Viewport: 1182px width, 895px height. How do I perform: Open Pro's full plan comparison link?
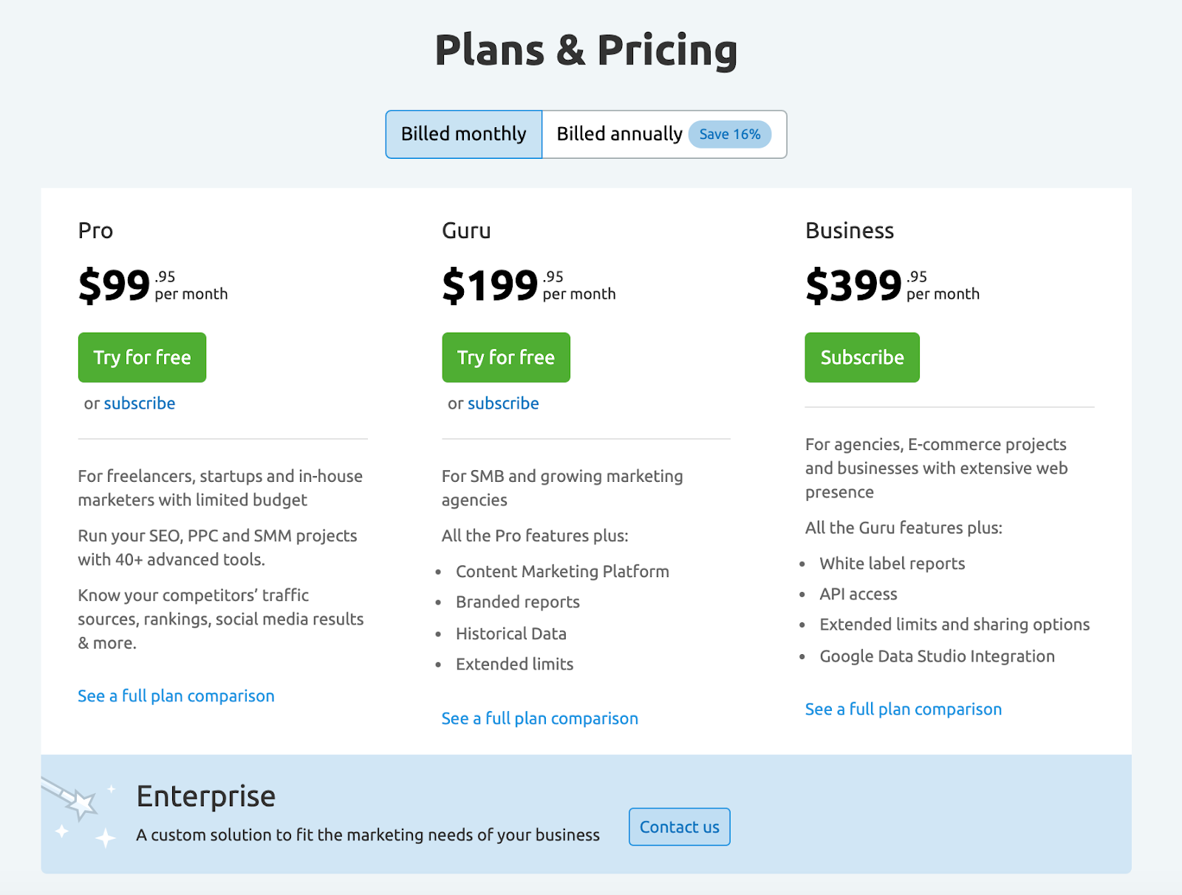pyautogui.click(x=176, y=696)
